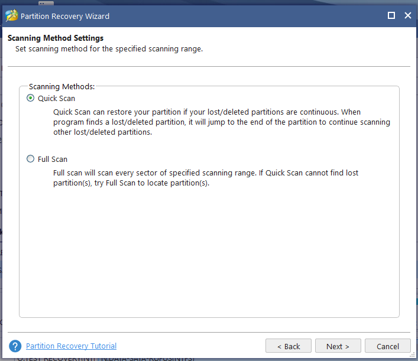Click the Partition Recovery Wizard title icon
The image size is (418, 361).
(11, 15)
